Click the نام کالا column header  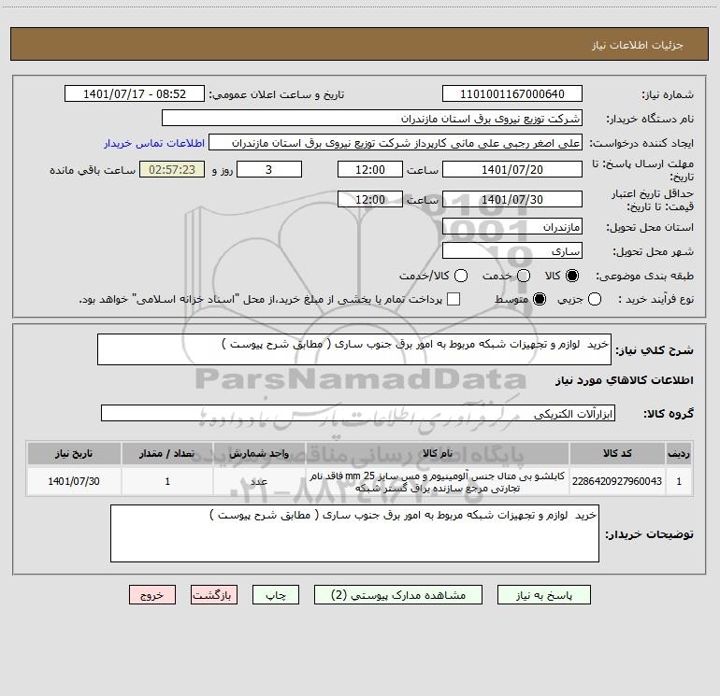pyautogui.click(x=438, y=453)
